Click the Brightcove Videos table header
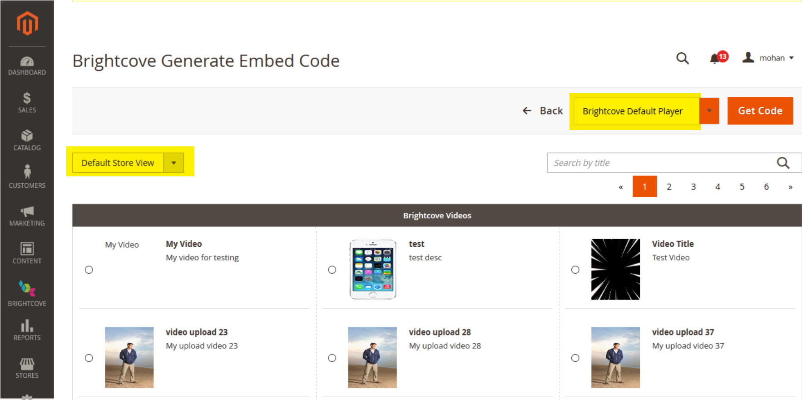The image size is (802, 400). [x=437, y=215]
